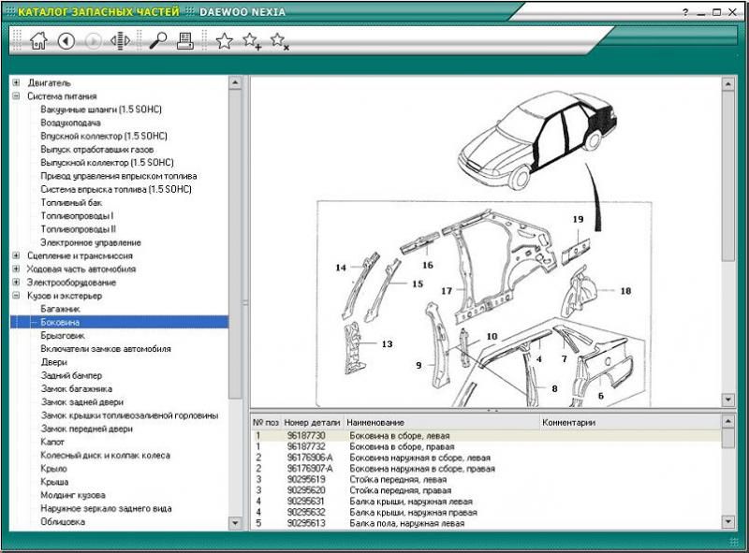Add to favorites with star-plus icon
Image resolution: width=749 pixels, height=553 pixels.
point(252,40)
